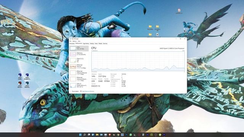The height and width of the screenshot is (137, 244).
Task: Click the 14% utilization value
Action: pyautogui.click(x=93, y=76)
